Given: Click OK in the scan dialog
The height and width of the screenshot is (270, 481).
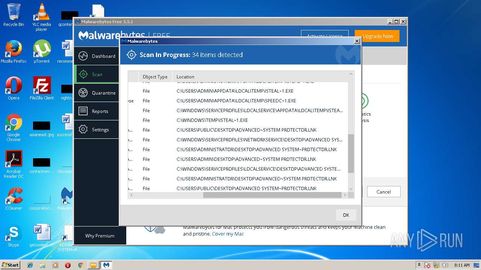Looking at the screenshot, I should (x=346, y=215).
